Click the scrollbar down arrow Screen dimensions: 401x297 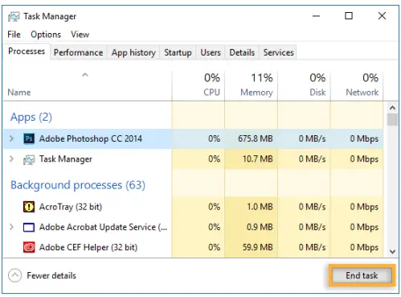392,252
